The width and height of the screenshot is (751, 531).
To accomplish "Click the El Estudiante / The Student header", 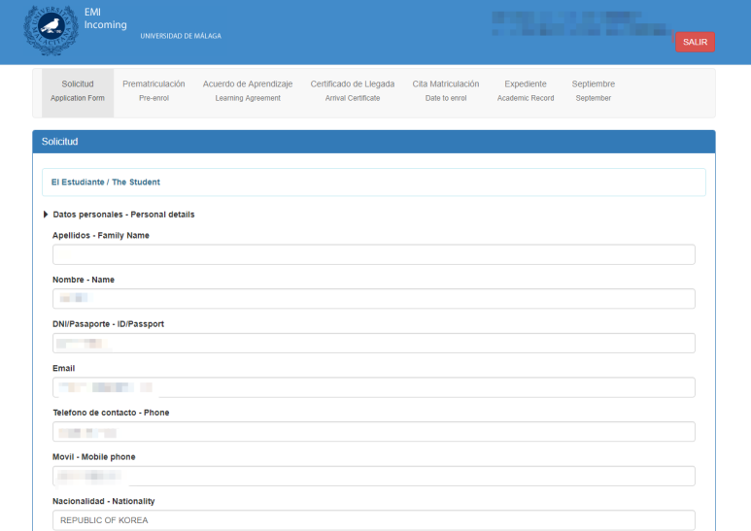I will click(106, 182).
